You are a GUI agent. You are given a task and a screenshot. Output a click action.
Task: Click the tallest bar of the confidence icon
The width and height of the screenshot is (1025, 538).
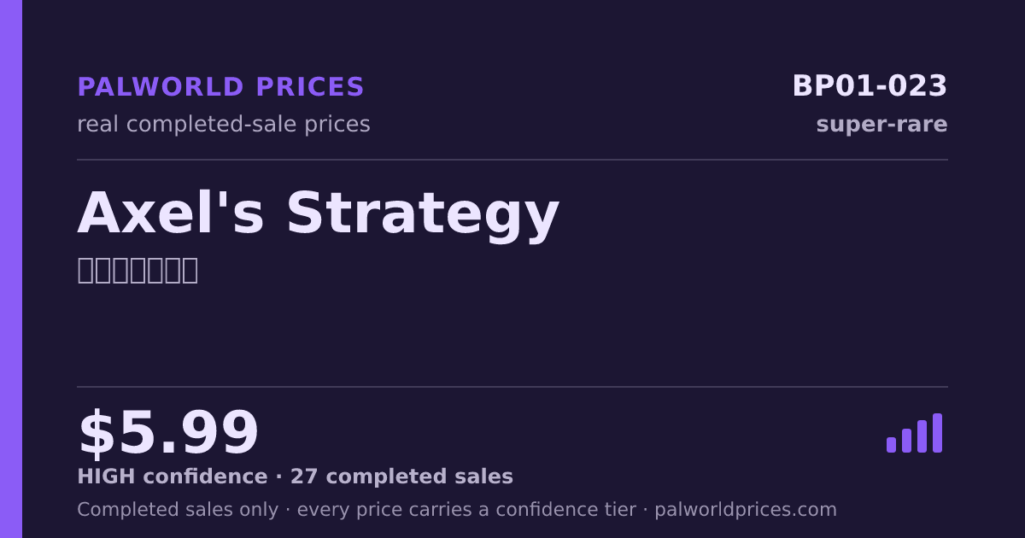pos(937,433)
